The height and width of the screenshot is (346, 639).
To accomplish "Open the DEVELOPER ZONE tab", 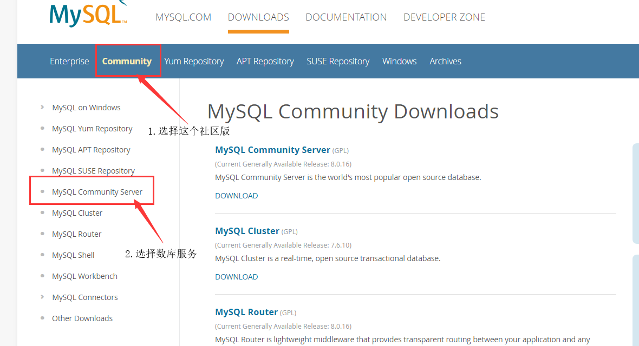I will tap(444, 17).
